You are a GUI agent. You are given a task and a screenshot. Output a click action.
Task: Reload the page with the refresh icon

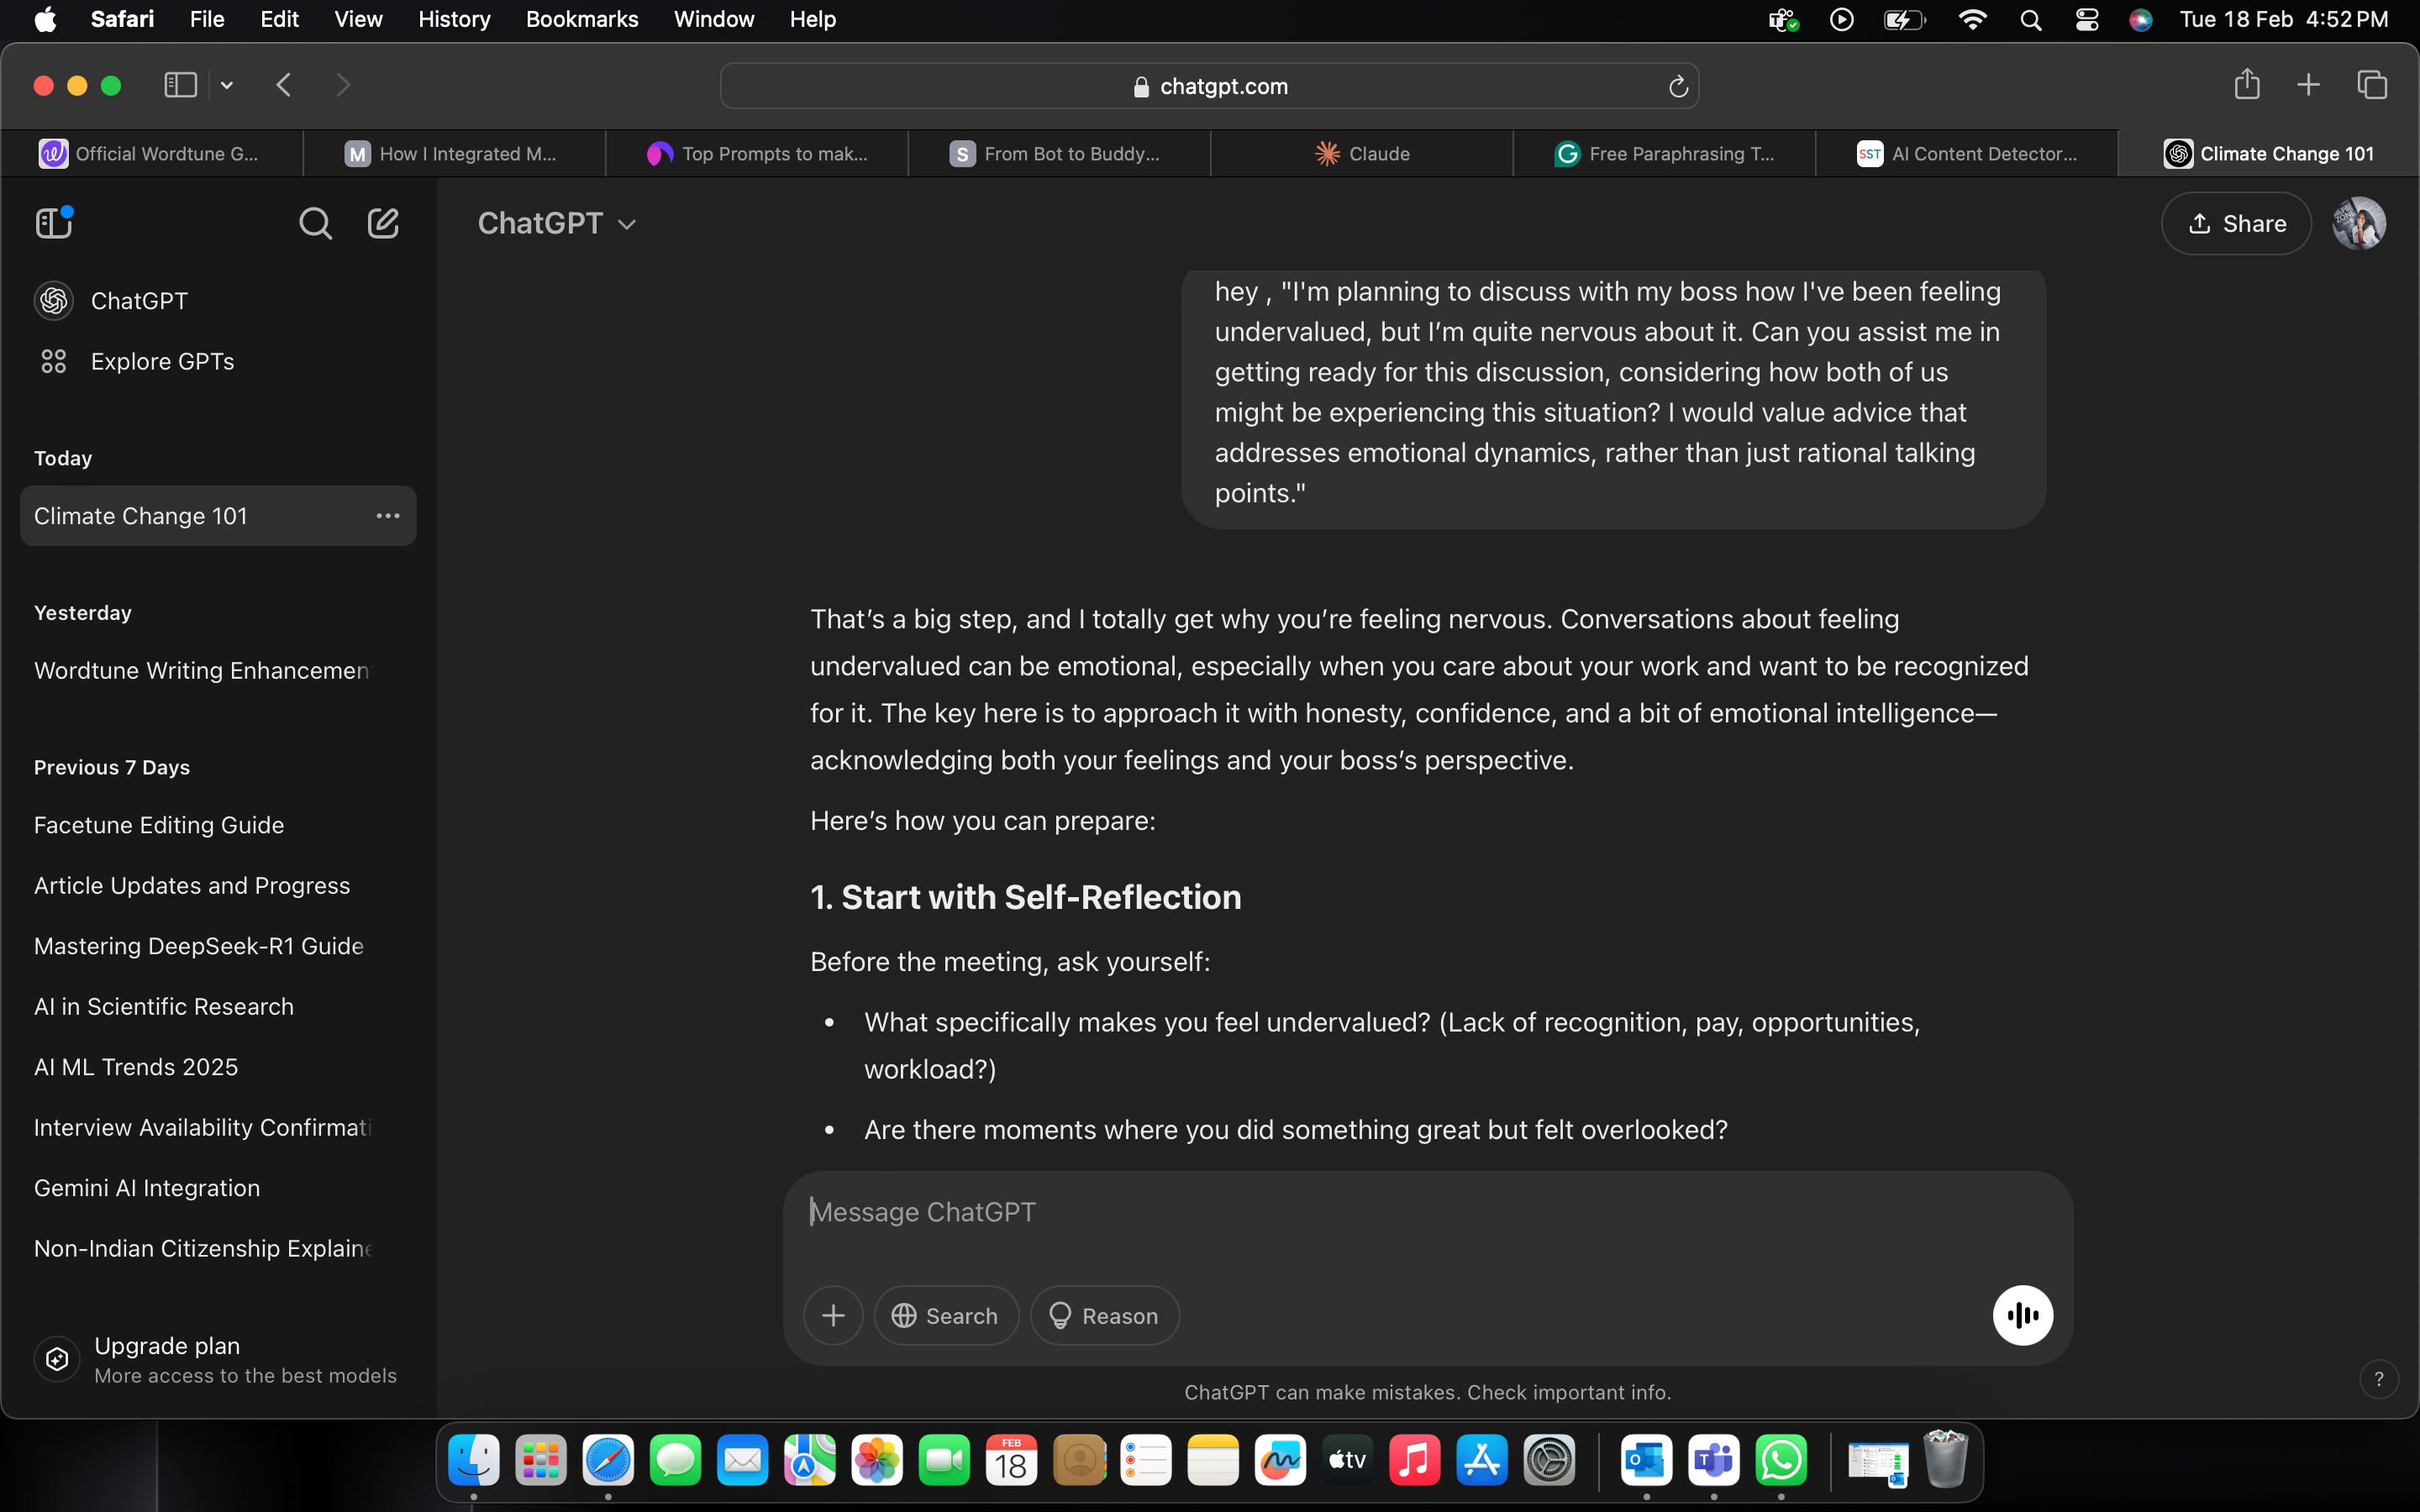coord(1678,87)
